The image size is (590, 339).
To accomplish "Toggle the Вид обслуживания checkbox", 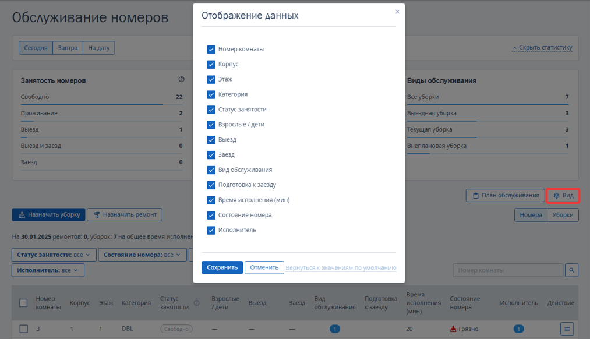I will coord(211,169).
